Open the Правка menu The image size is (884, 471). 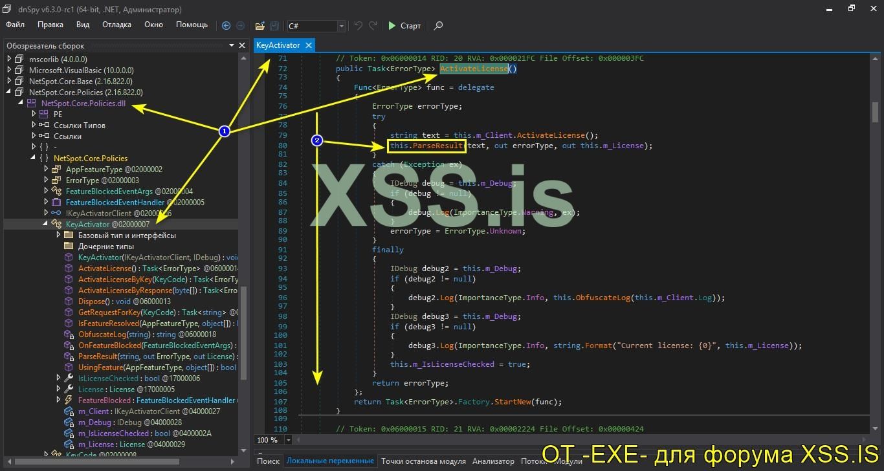(x=50, y=25)
